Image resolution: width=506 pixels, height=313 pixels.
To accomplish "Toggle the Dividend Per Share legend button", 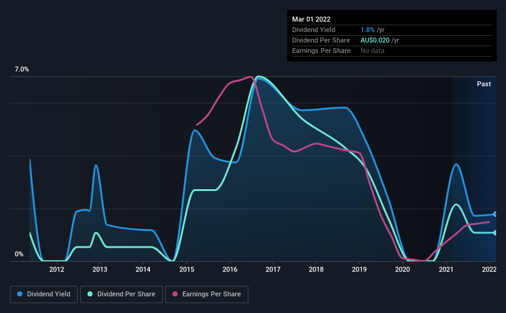I will click(121, 295).
